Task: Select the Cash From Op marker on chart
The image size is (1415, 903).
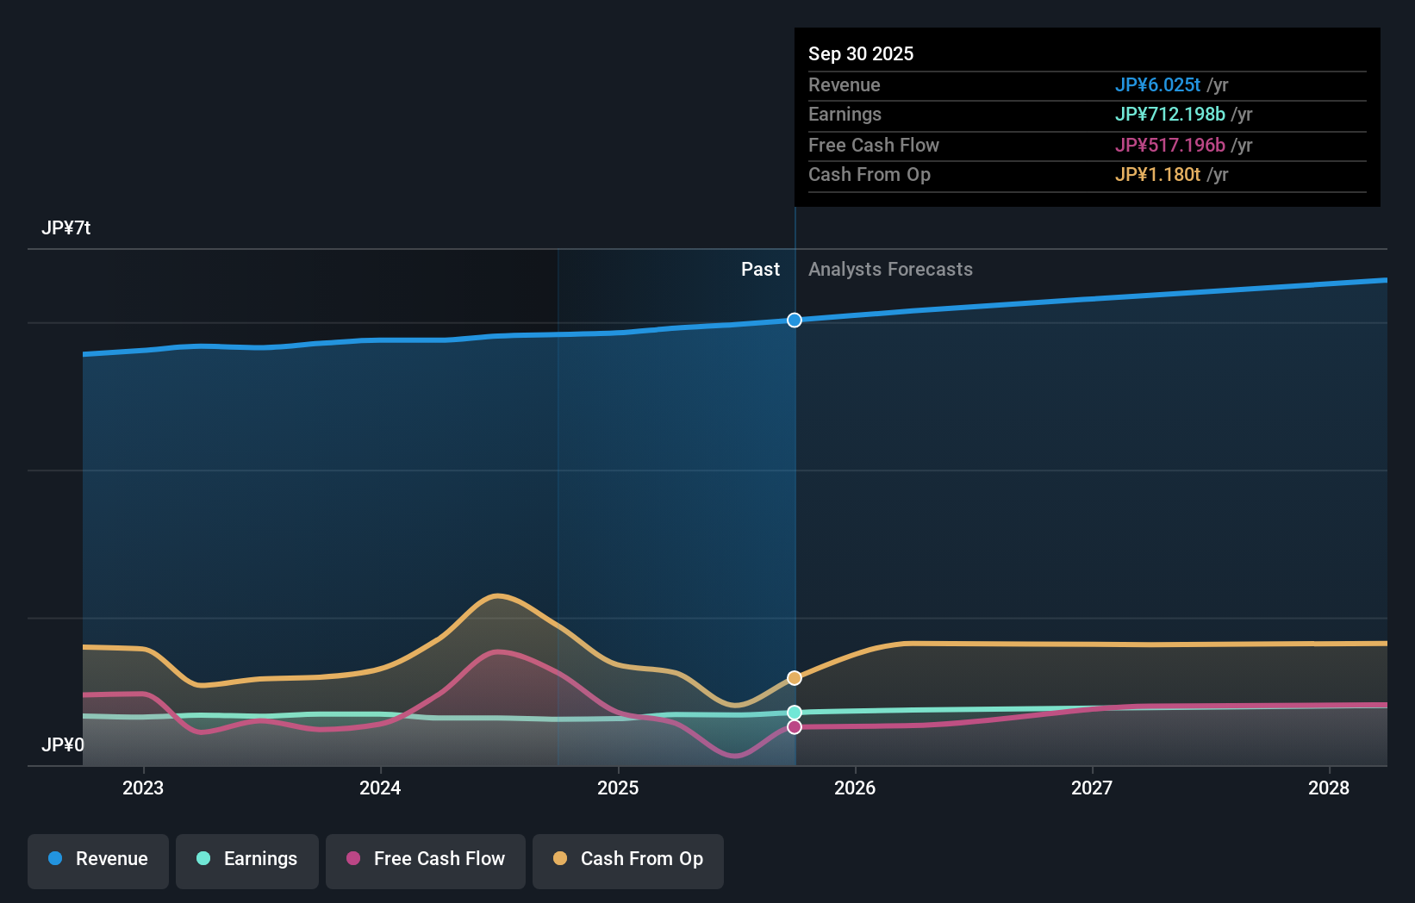Action: pyautogui.click(x=794, y=677)
